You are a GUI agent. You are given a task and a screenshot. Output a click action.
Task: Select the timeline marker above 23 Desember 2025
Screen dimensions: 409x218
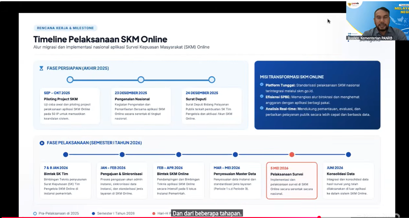pyautogui.click(x=141, y=80)
